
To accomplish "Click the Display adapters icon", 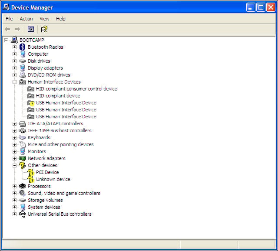I will pos(23,68).
